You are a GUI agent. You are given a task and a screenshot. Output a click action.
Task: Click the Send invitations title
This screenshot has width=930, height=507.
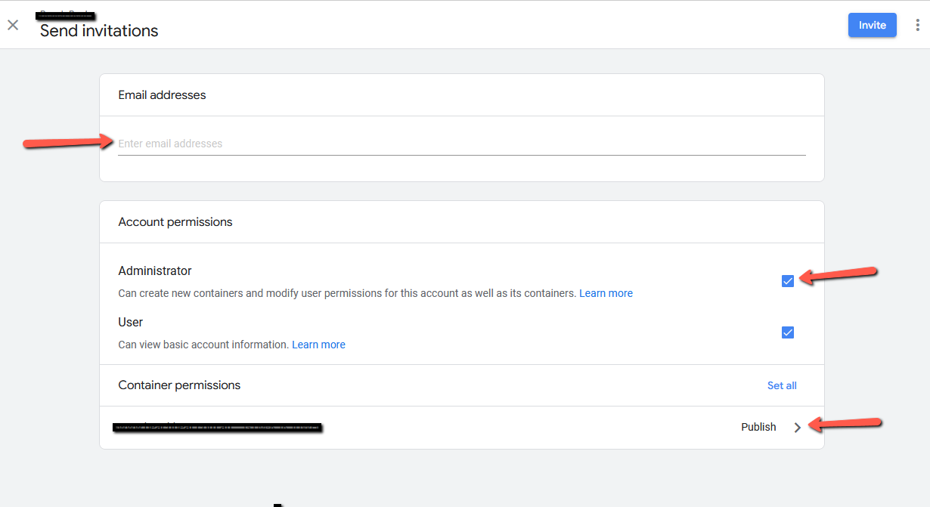[x=98, y=31]
